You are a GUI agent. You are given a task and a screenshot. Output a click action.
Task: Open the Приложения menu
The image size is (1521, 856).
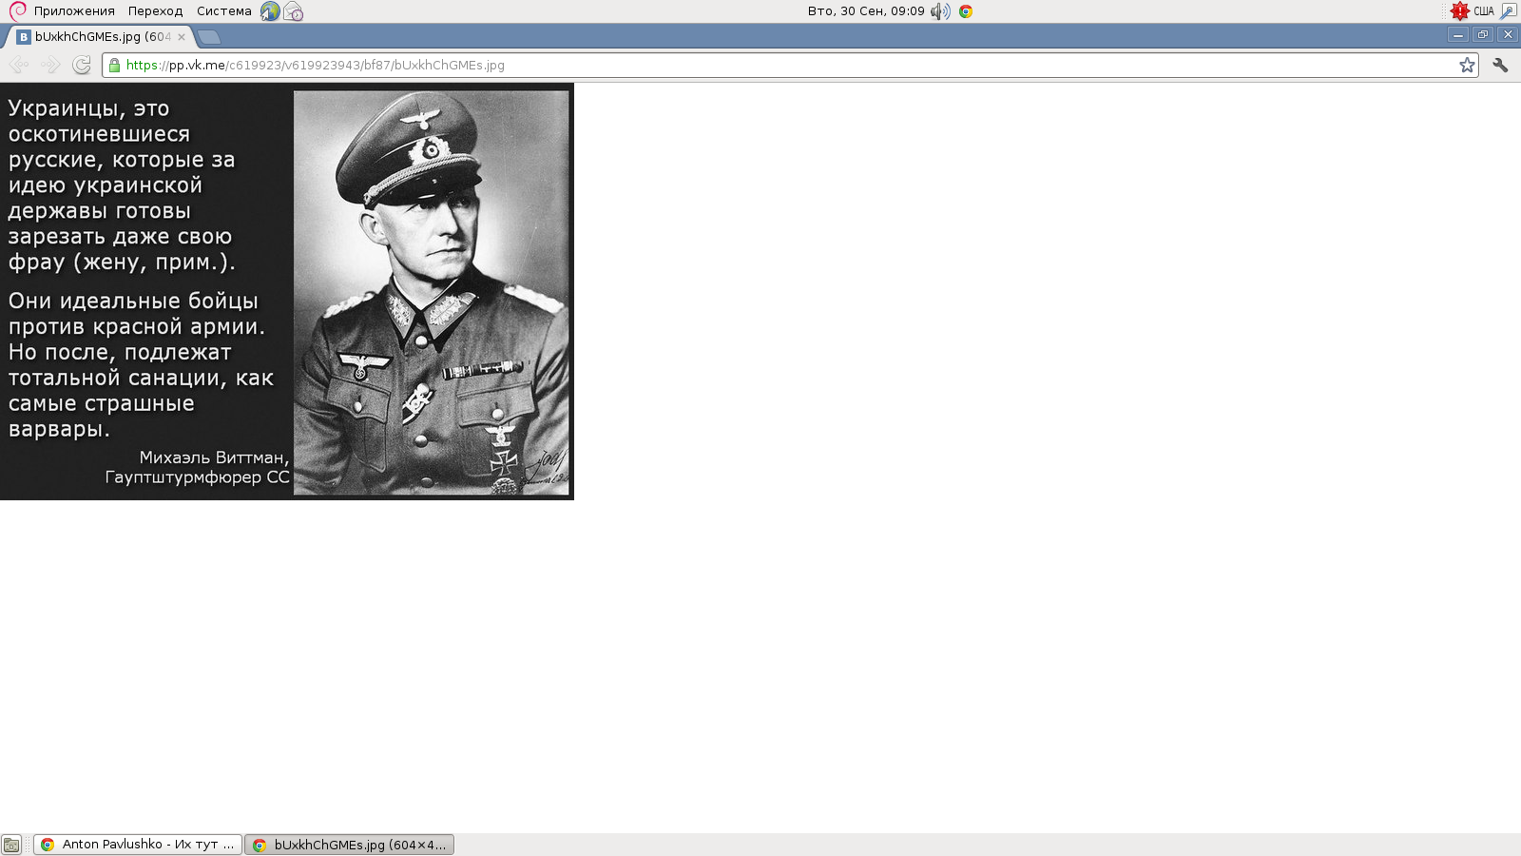coord(73,11)
